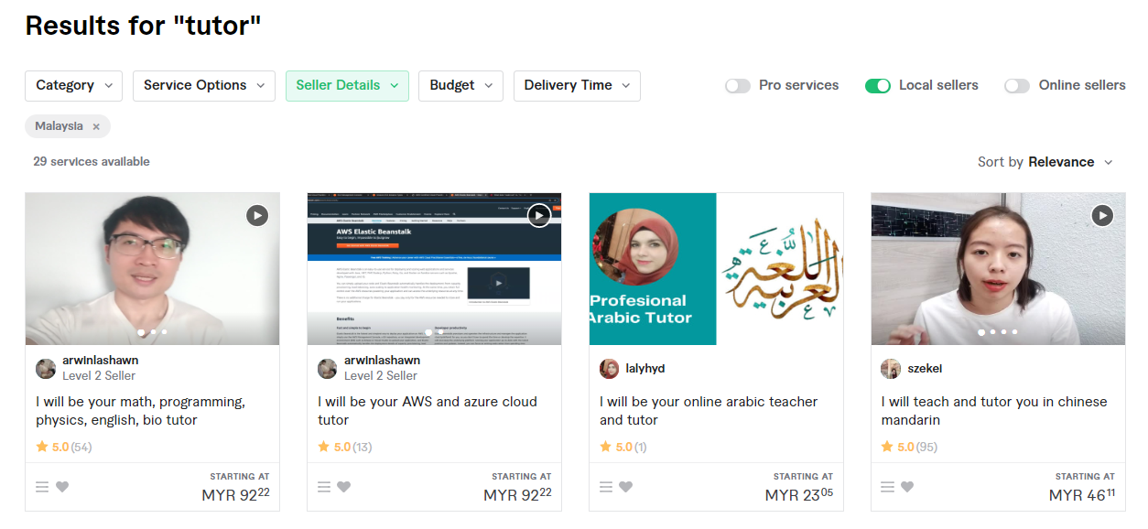Click heart icon on Chinese Mandarin gig
1148x529 pixels.
click(x=907, y=487)
